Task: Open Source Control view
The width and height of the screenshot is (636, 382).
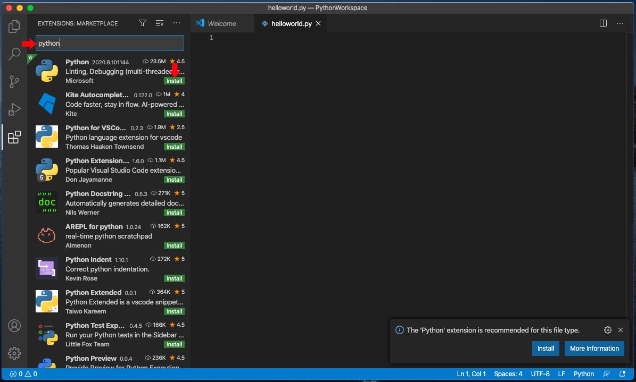Action: pyautogui.click(x=14, y=81)
